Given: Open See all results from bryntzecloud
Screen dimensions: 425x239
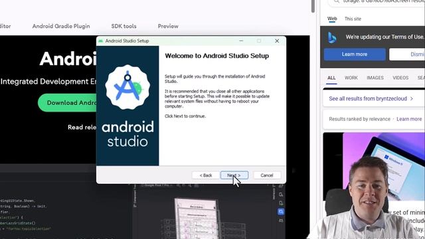Looking at the screenshot, I should click(x=368, y=99).
